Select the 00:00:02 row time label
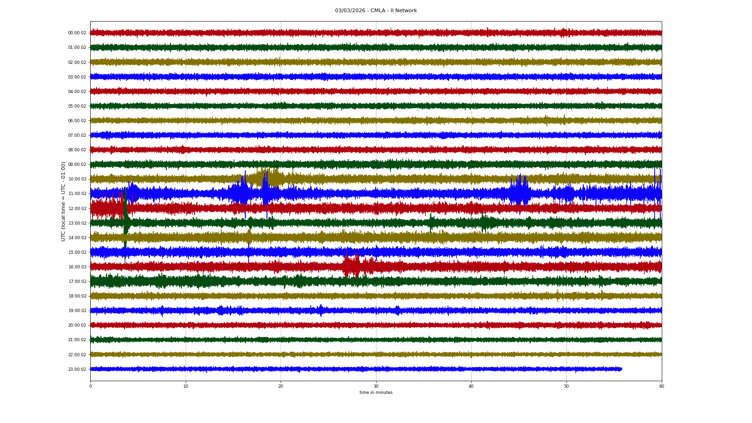Image resolution: width=752 pixels, height=423 pixels. pyautogui.click(x=77, y=33)
